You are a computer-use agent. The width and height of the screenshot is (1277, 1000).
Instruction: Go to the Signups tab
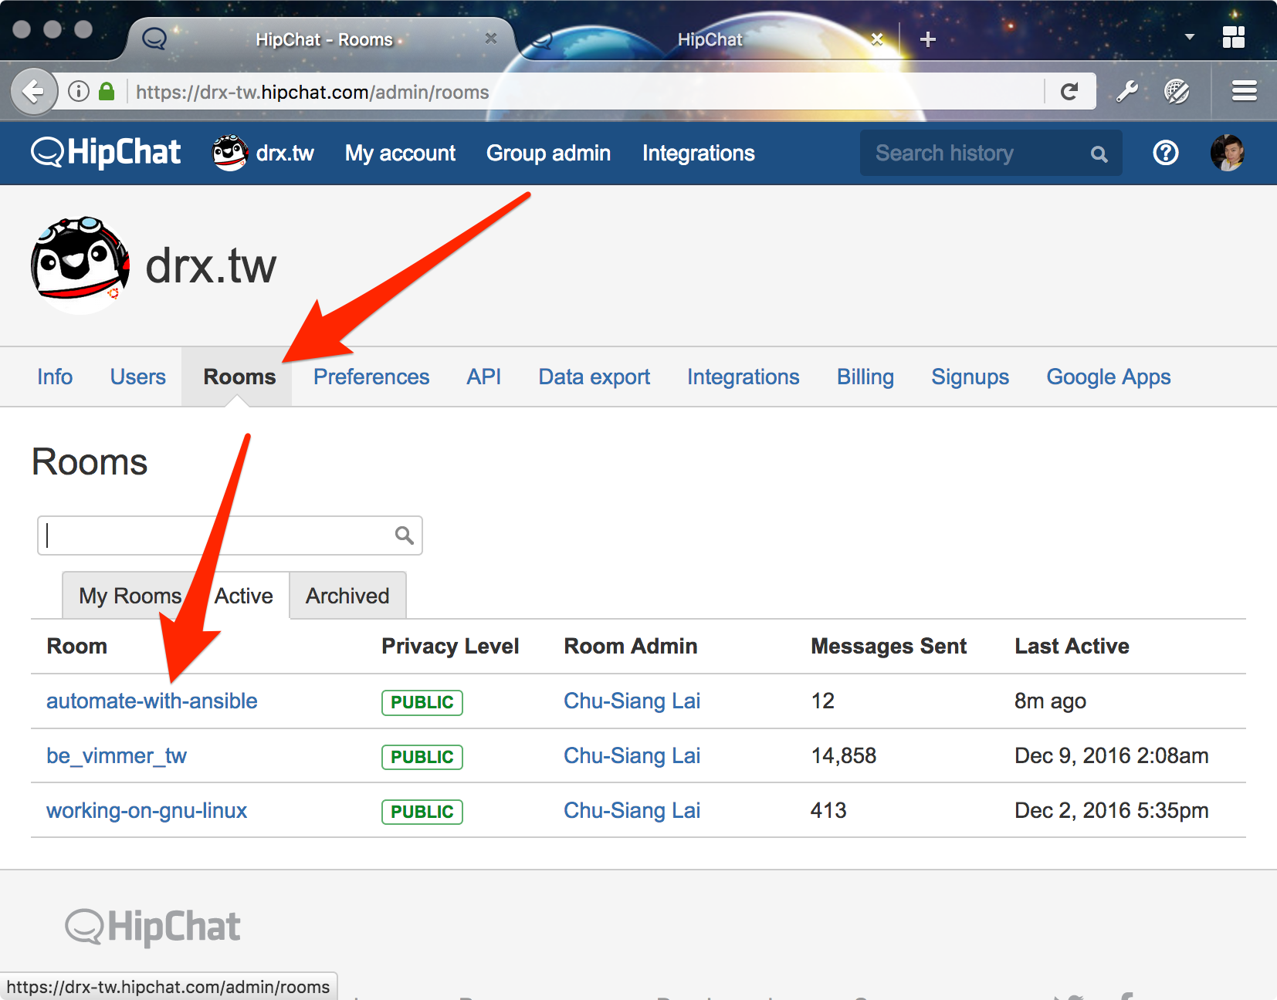tap(970, 377)
